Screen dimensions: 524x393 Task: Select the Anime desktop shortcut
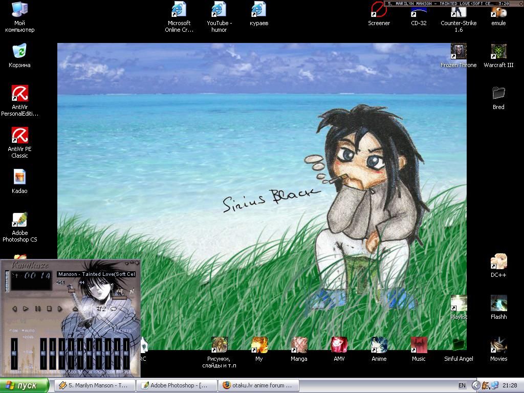click(379, 350)
